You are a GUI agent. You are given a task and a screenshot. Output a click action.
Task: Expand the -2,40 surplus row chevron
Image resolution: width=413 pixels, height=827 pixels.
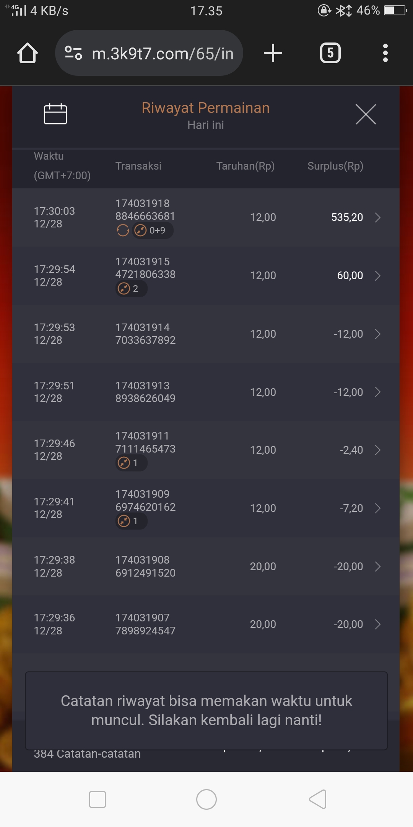(x=377, y=450)
